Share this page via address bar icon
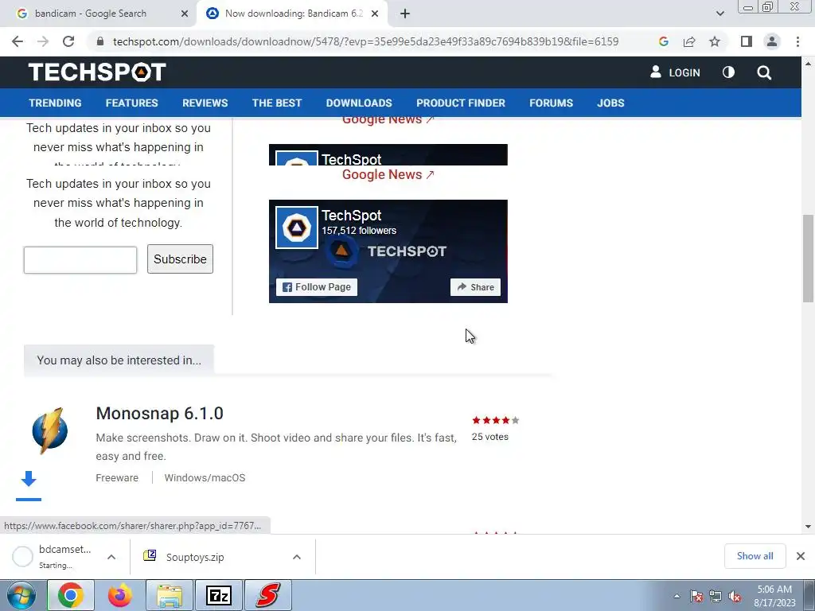Image resolution: width=815 pixels, height=611 pixels. 689,41
